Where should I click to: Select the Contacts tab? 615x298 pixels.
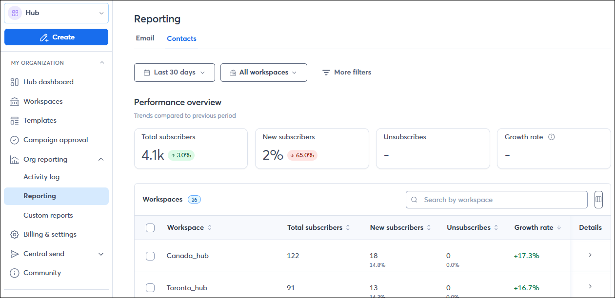(181, 38)
